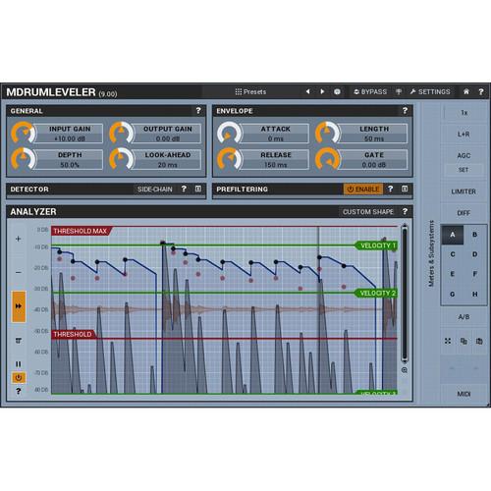Click the home icon in title bar
This screenshot has width=491, height=491.
click(466, 92)
